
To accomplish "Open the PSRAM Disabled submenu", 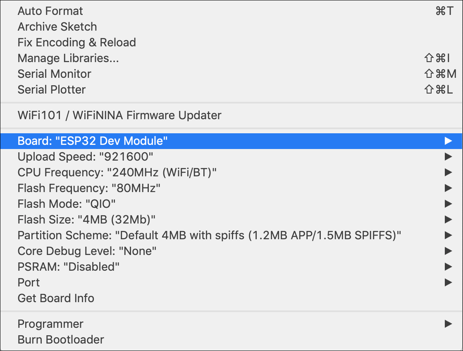I will [231, 267].
